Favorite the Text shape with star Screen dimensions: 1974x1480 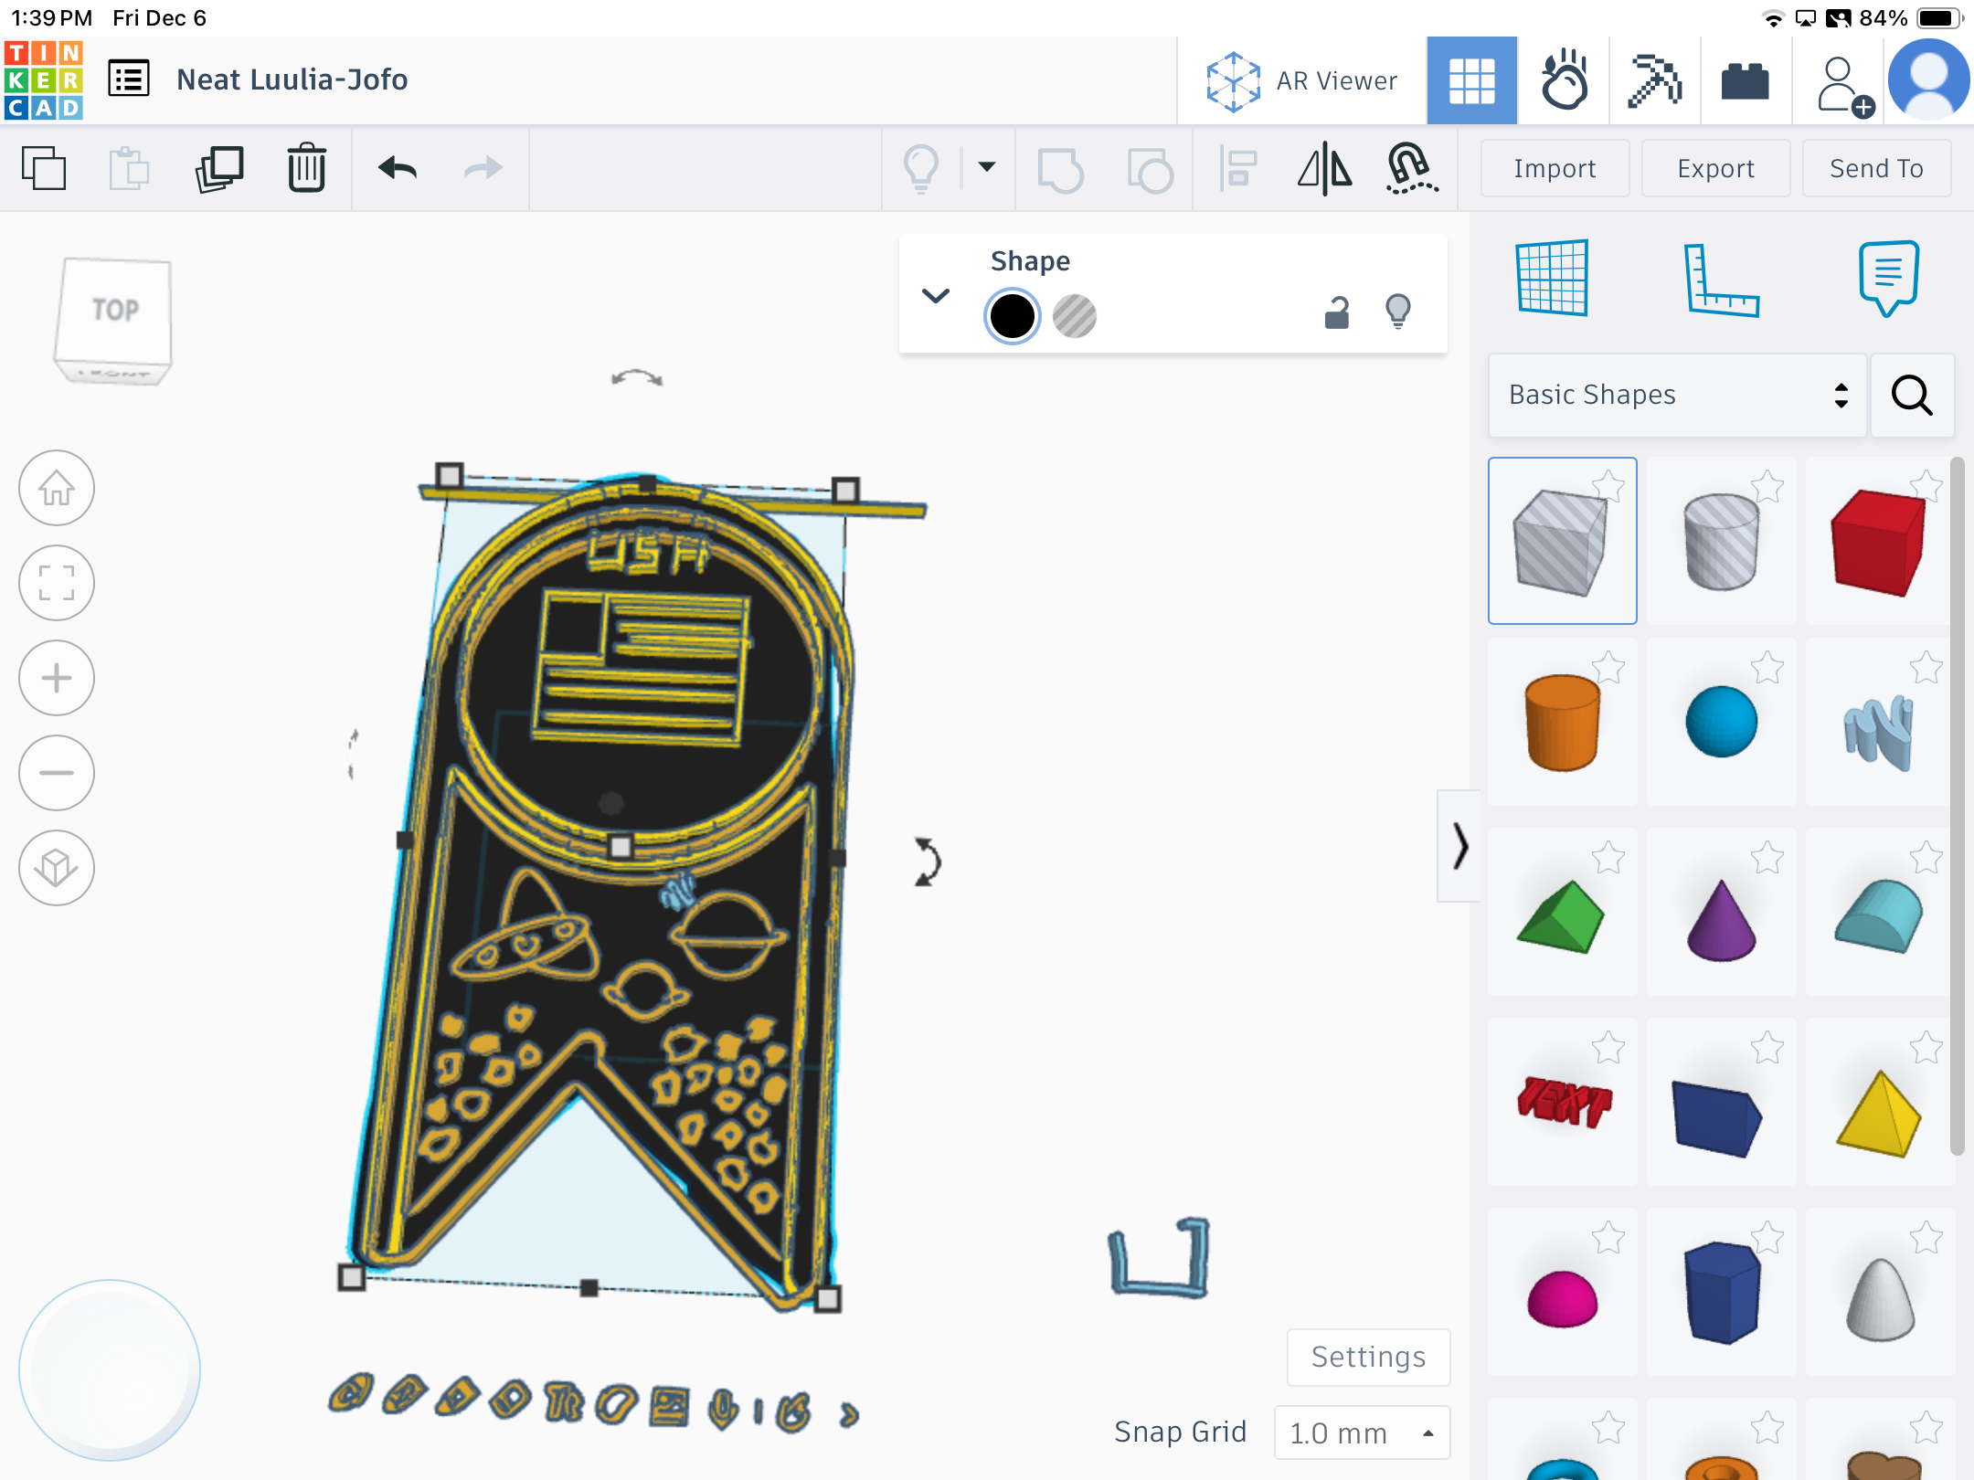1608,1049
